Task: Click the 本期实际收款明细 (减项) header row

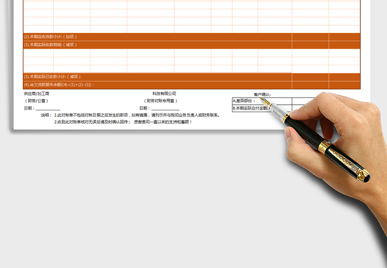Action: [x=50, y=45]
